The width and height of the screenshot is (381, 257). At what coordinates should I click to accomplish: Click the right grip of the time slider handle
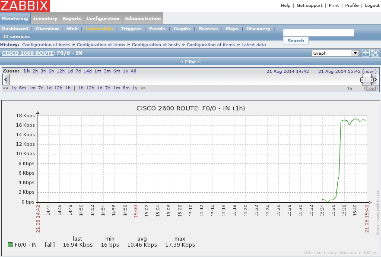371,79
